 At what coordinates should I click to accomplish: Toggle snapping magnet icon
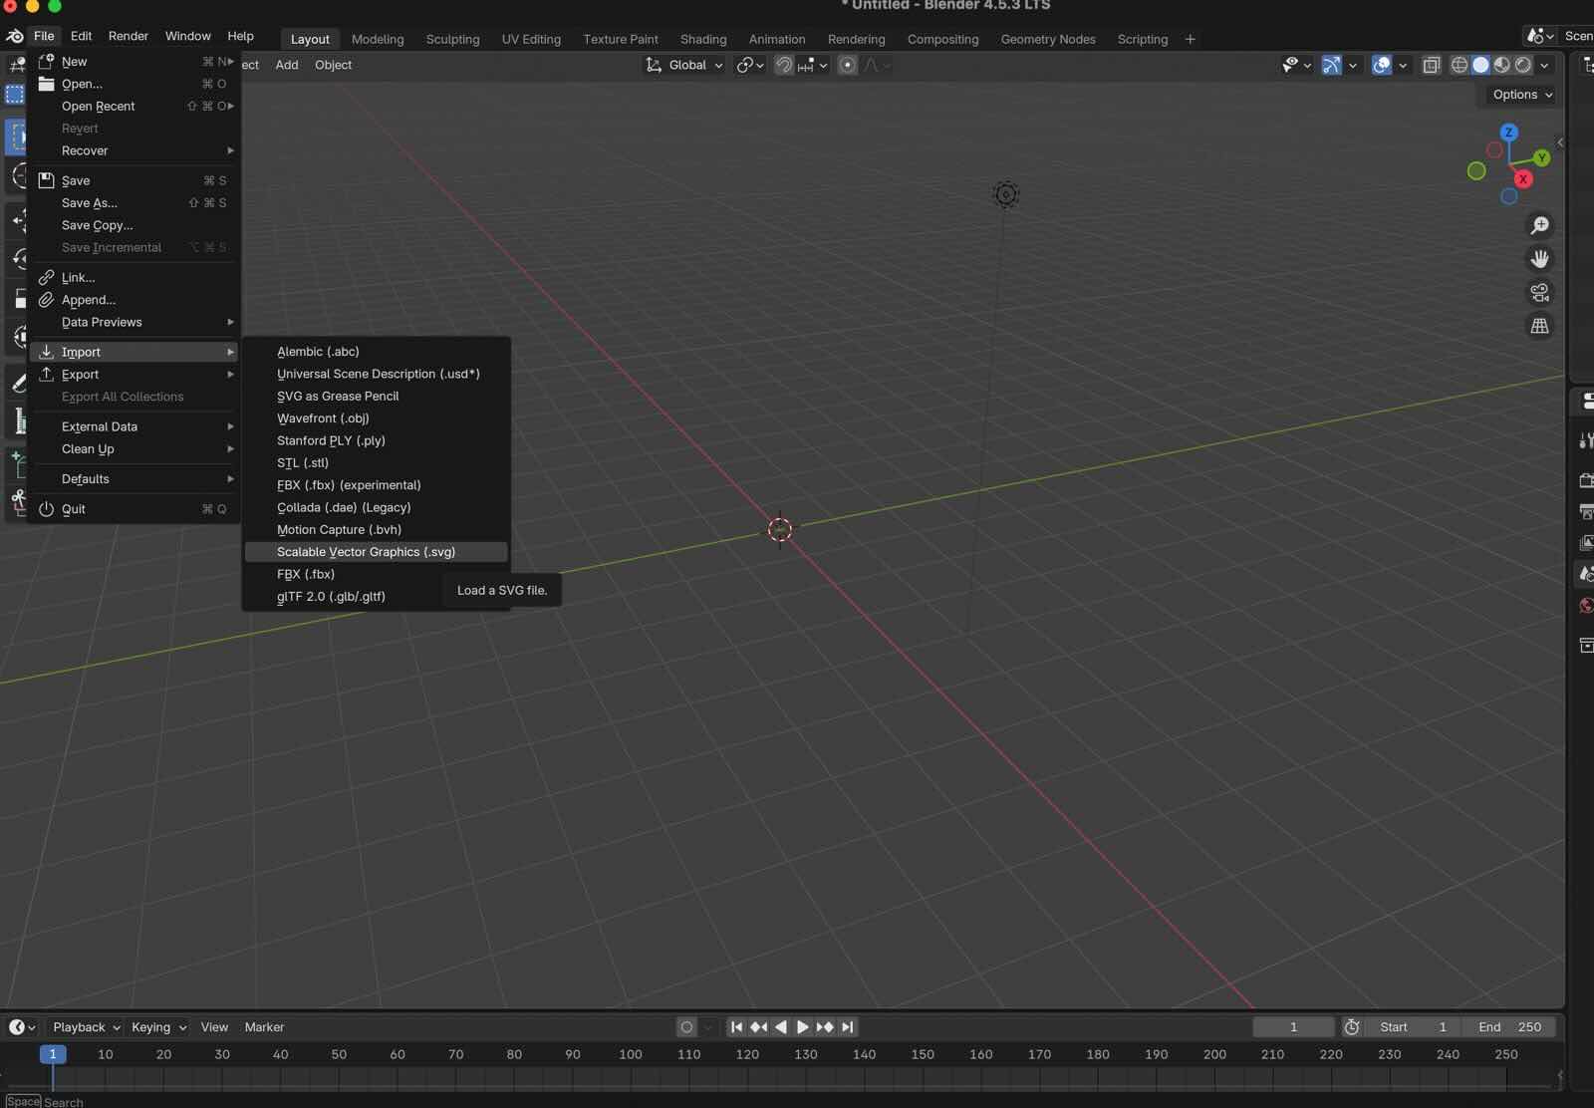click(x=784, y=65)
